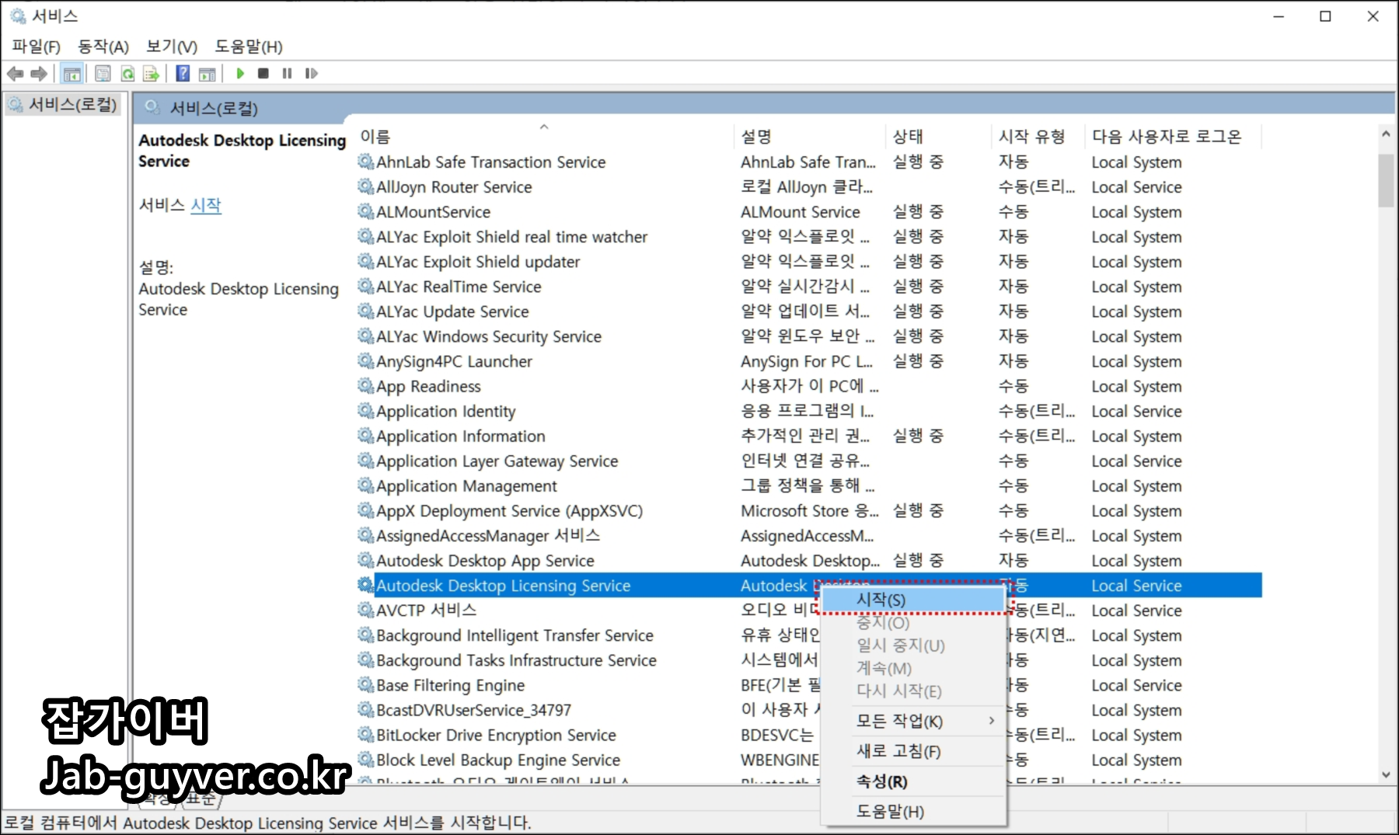Open the 동작(A) menu
Viewport: 1399px width, 835px height.
coord(103,47)
